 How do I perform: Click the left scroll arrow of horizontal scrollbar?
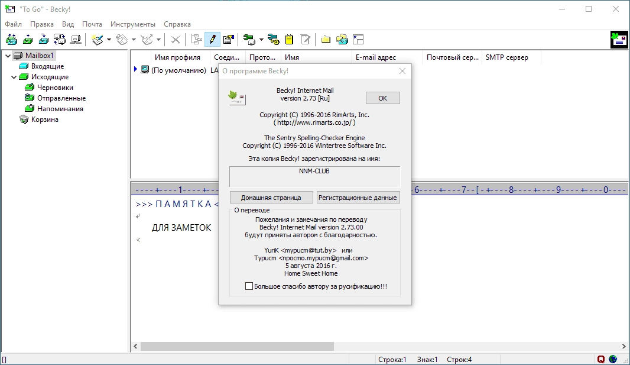[x=135, y=346]
